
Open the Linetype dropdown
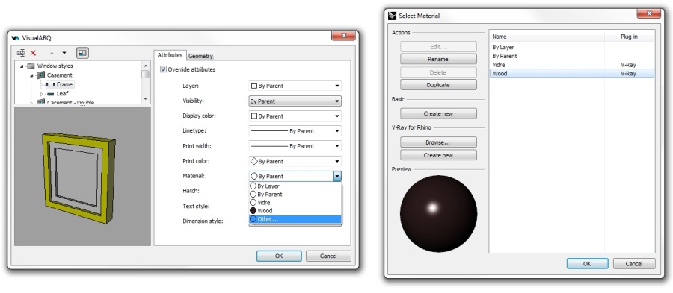(295, 131)
